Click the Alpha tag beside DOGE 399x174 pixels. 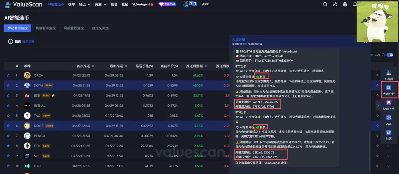point(50,126)
